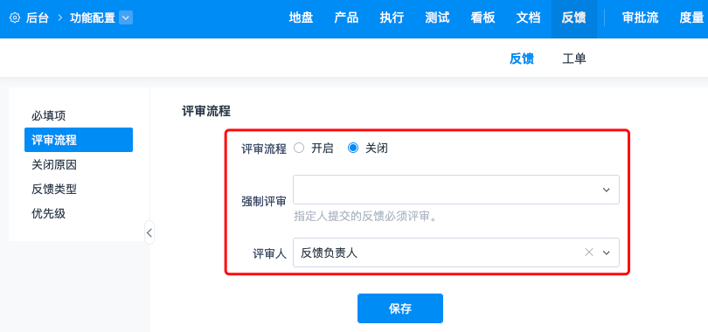Open 看板 in the top navigation
This screenshot has height=332, width=708.
point(482,18)
